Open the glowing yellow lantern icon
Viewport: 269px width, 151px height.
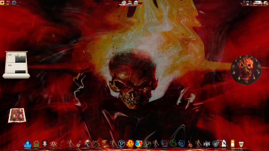233,144
